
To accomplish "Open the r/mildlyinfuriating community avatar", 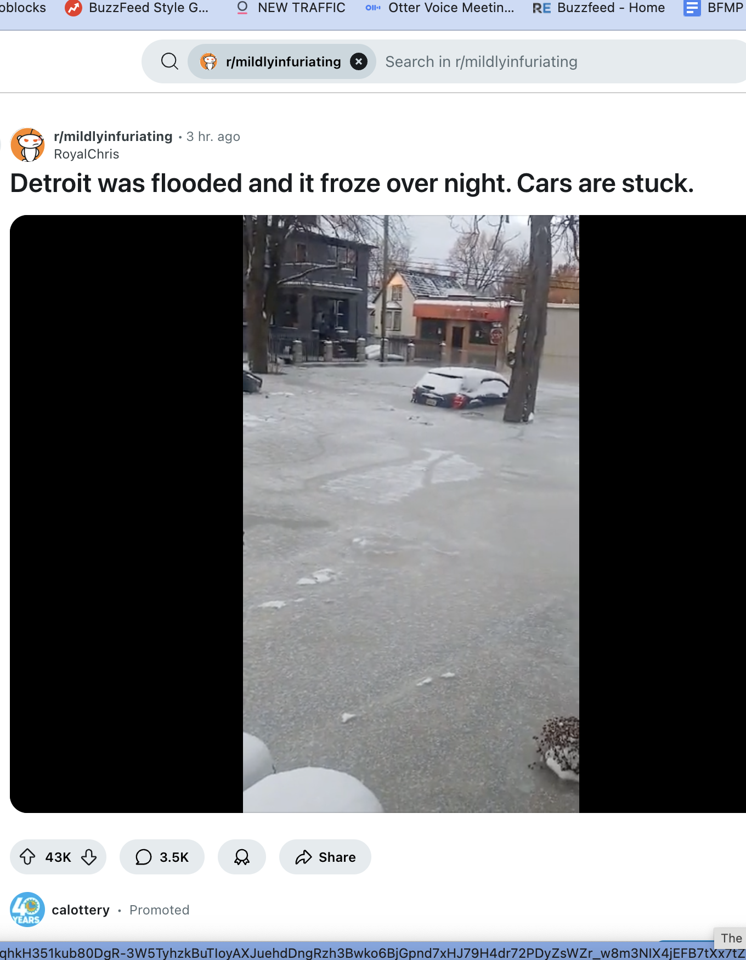I will pos(27,145).
